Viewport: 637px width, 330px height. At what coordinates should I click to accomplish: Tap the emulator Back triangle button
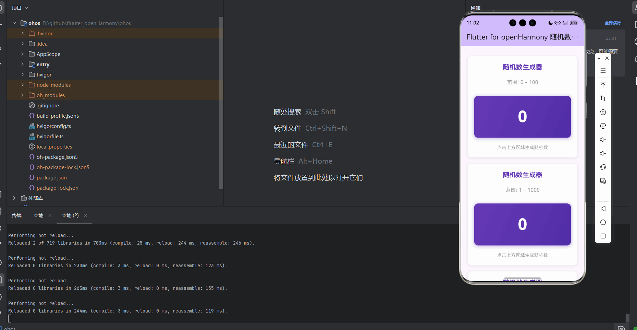pyautogui.click(x=603, y=209)
